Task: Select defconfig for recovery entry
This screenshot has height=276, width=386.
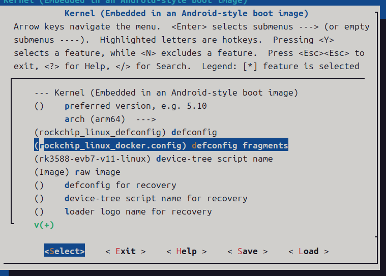Action: 120,185
